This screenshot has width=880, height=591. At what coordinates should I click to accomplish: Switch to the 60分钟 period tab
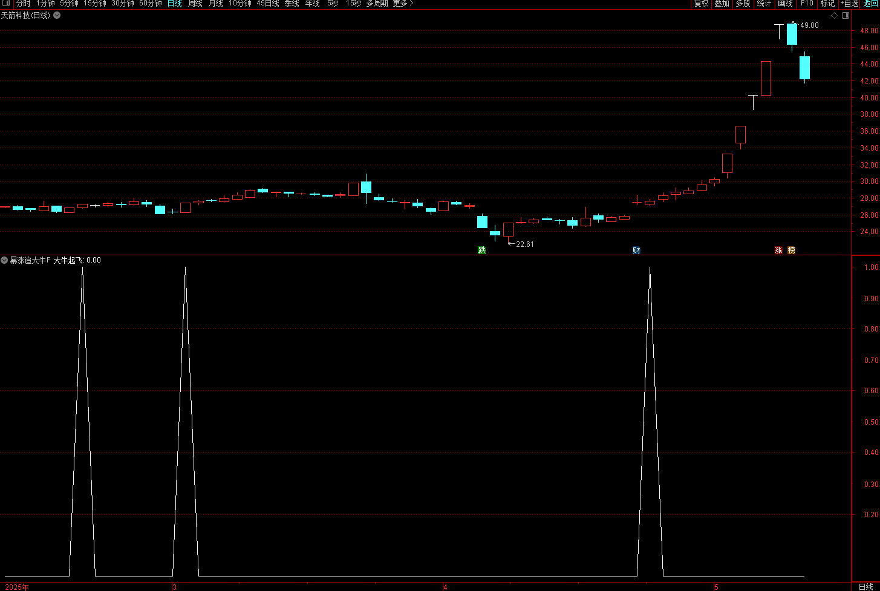151,4
